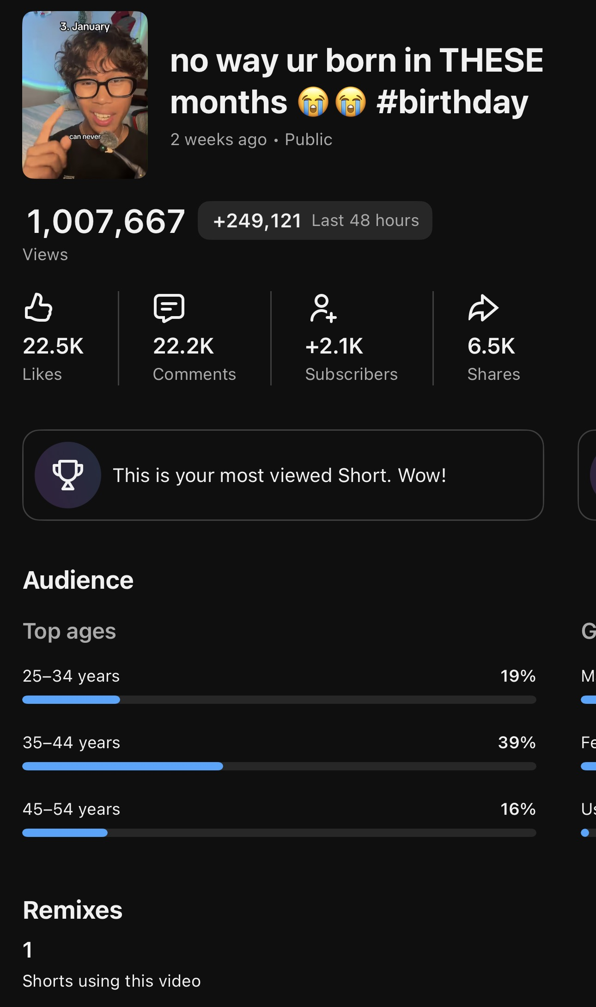Open the Short's video thumbnail
The height and width of the screenshot is (1007, 596).
(85, 95)
